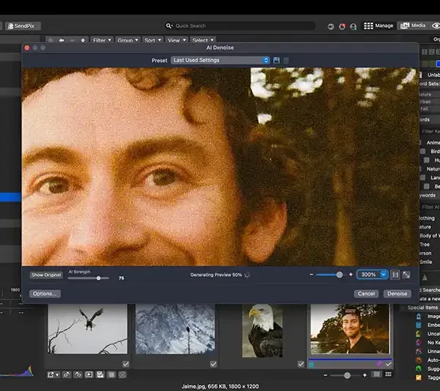
Task: Click the Smile AI keyword
Action: (x=426, y=262)
